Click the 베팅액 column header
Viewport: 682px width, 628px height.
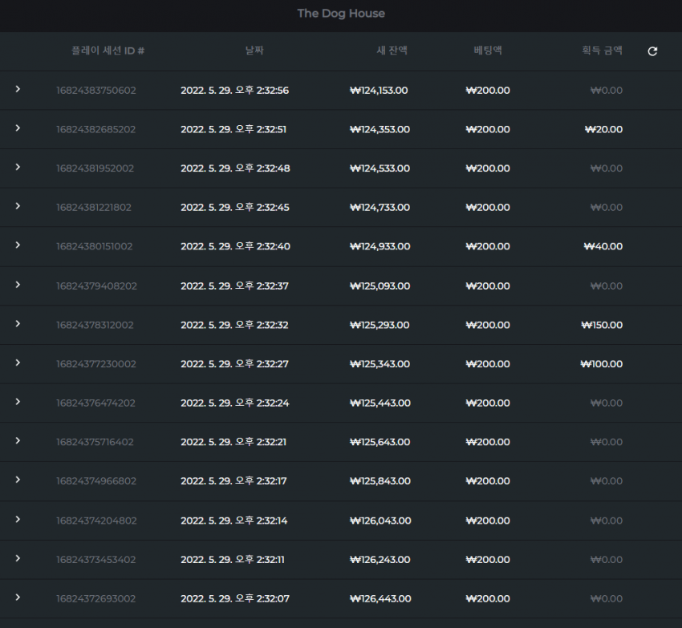(488, 51)
